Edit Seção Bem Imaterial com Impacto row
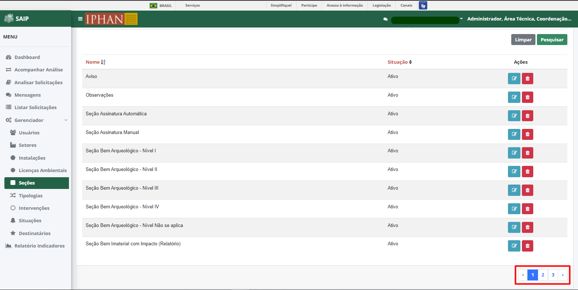578x290 pixels. [514, 246]
